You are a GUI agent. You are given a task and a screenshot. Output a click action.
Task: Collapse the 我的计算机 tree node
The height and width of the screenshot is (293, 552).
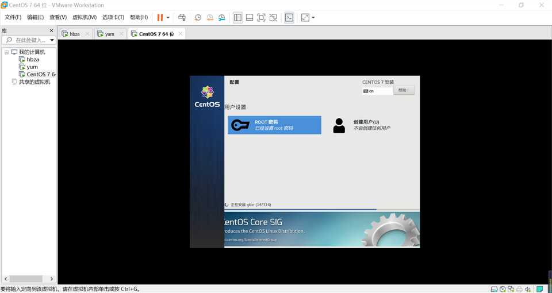click(x=6, y=52)
